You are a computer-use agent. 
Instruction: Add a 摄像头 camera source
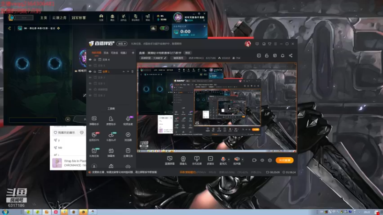(x=183, y=161)
